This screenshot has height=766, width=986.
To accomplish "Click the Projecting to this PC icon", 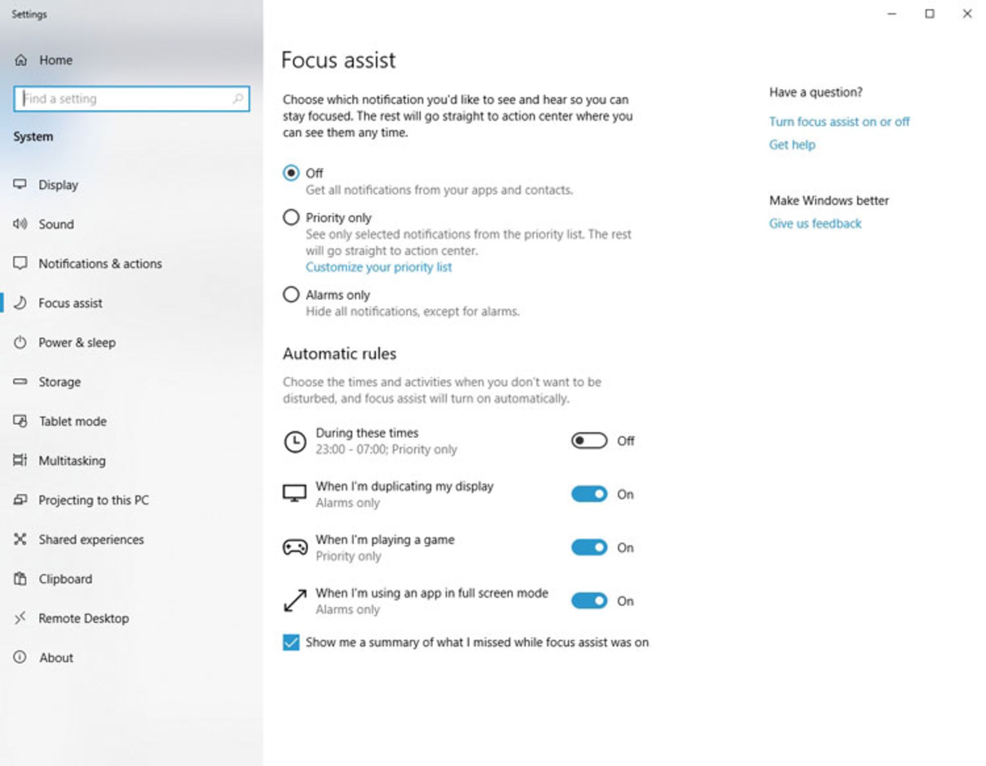I will pyautogui.click(x=21, y=500).
